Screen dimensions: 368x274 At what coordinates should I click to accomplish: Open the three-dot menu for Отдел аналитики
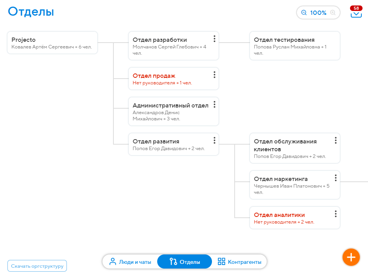tap(336, 214)
